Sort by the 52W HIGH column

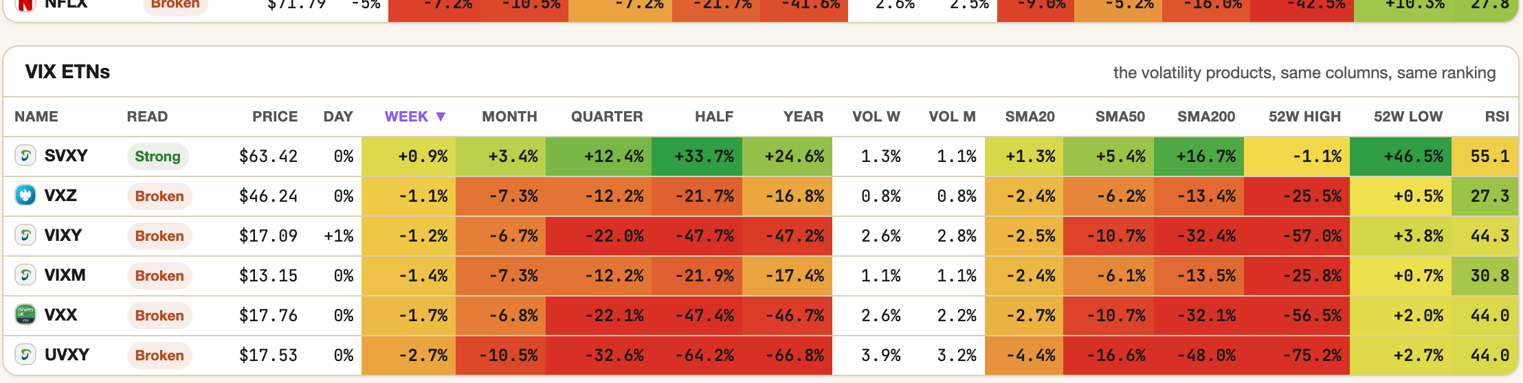tap(1304, 117)
